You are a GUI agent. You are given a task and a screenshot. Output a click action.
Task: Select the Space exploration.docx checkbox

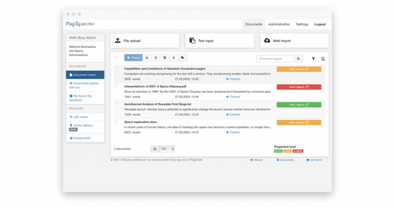click(116, 122)
